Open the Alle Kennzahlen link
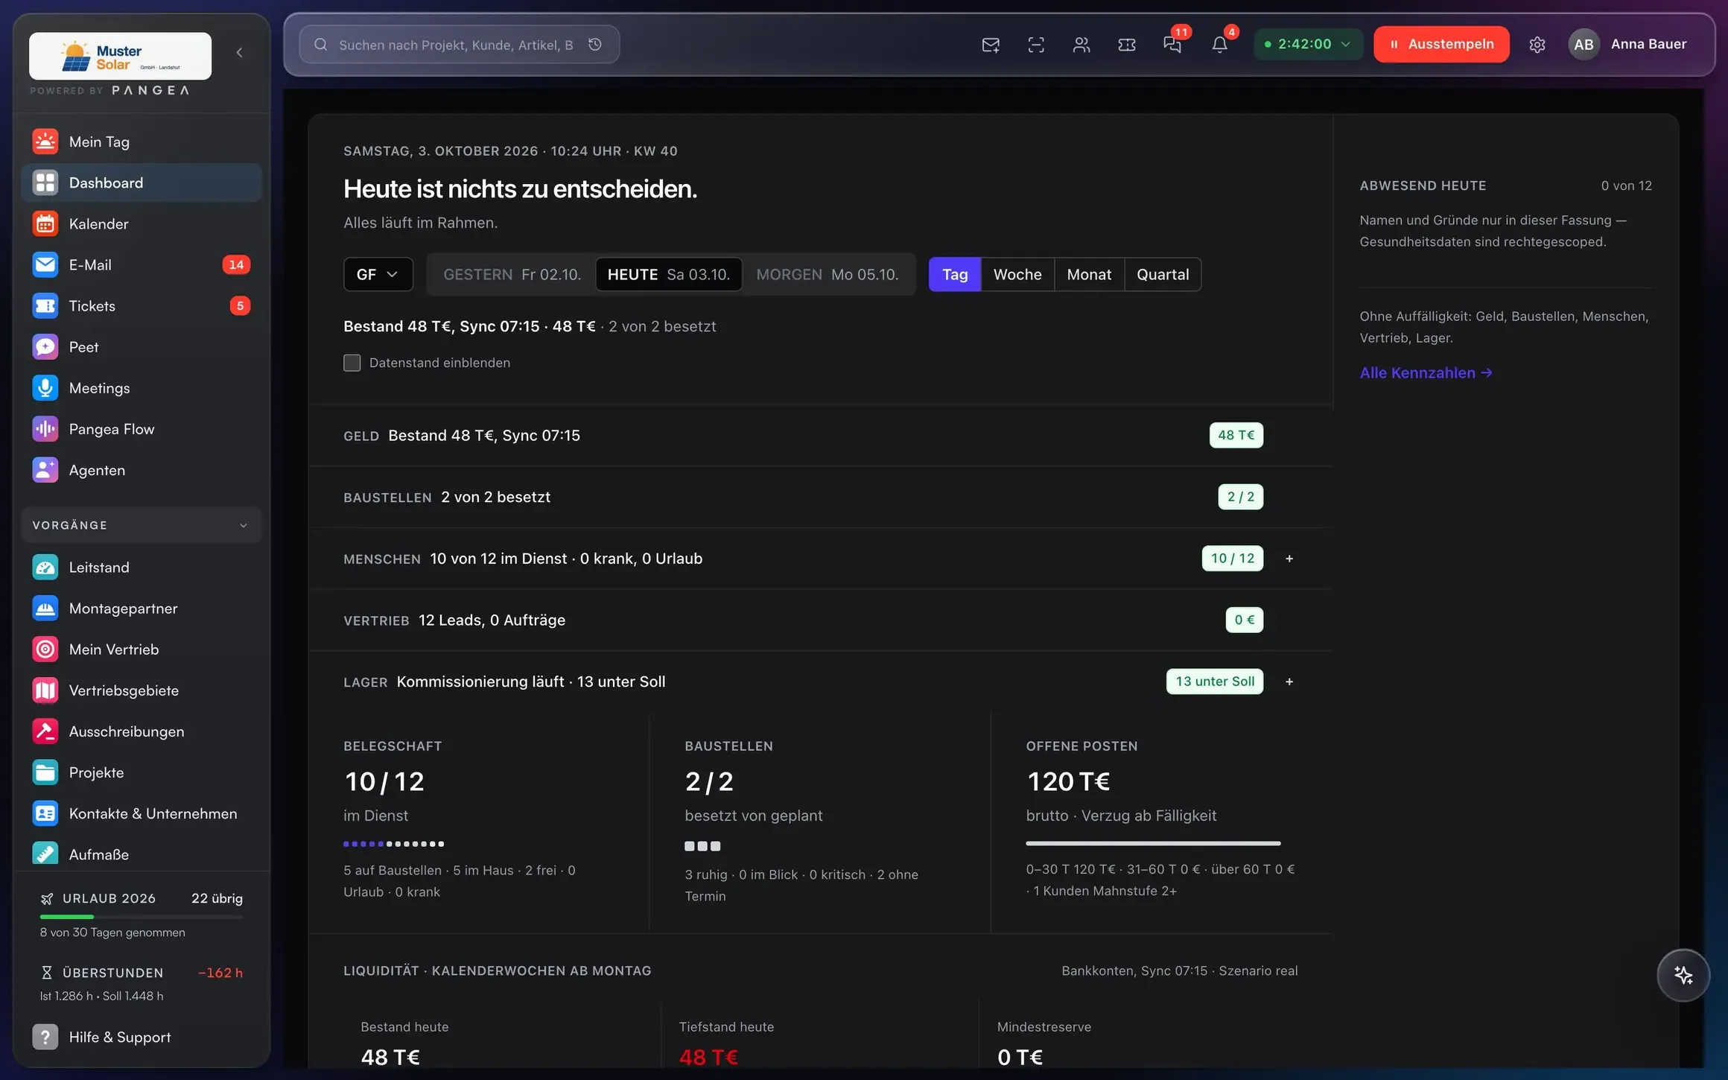Image resolution: width=1728 pixels, height=1080 pixels. click(1426, 372)
